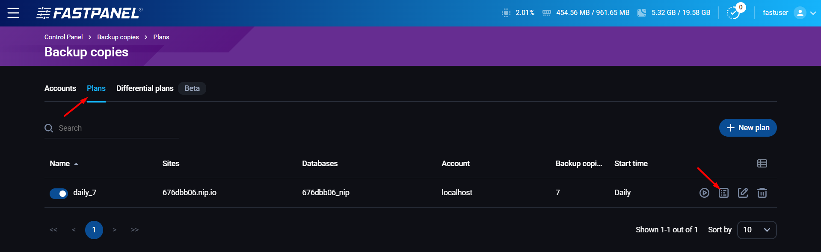
Task: Select the Plans tab
Action: pyautogui.click(x=96, y=88)
